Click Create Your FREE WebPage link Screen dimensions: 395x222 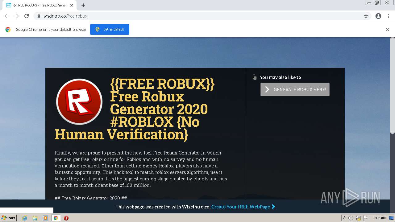(x=243, y=207)
